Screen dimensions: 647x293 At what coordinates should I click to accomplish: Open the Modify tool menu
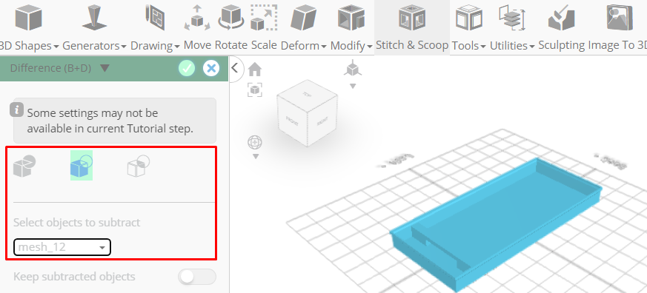[x=351, y=27]
